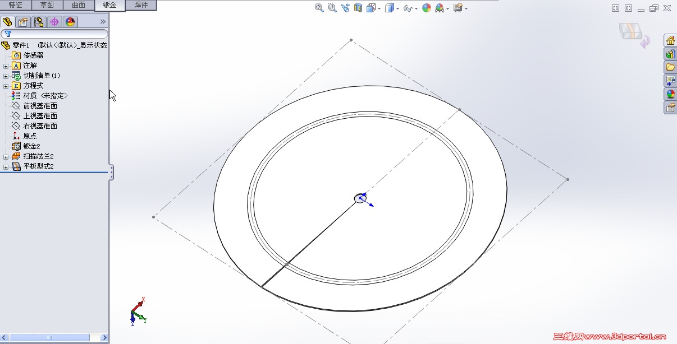
Task: Toggle the RealView graphics sphere icon
Action: tap(438, 8)
